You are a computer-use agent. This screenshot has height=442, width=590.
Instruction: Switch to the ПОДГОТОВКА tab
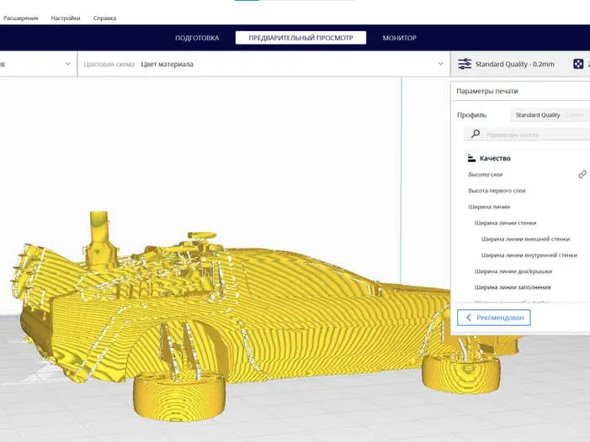coord(197,38)
